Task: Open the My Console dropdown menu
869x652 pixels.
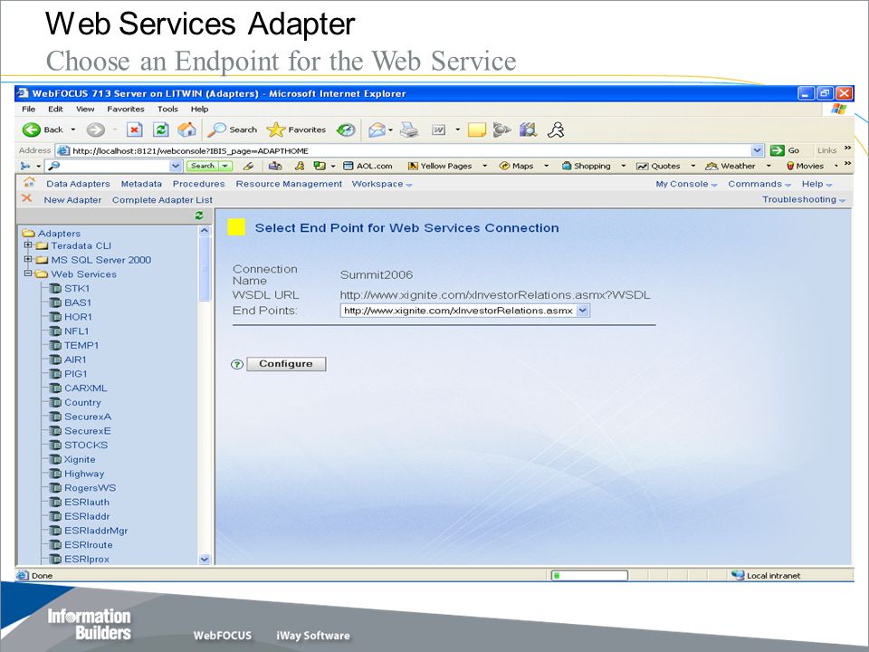Action: tap(686, 184)
